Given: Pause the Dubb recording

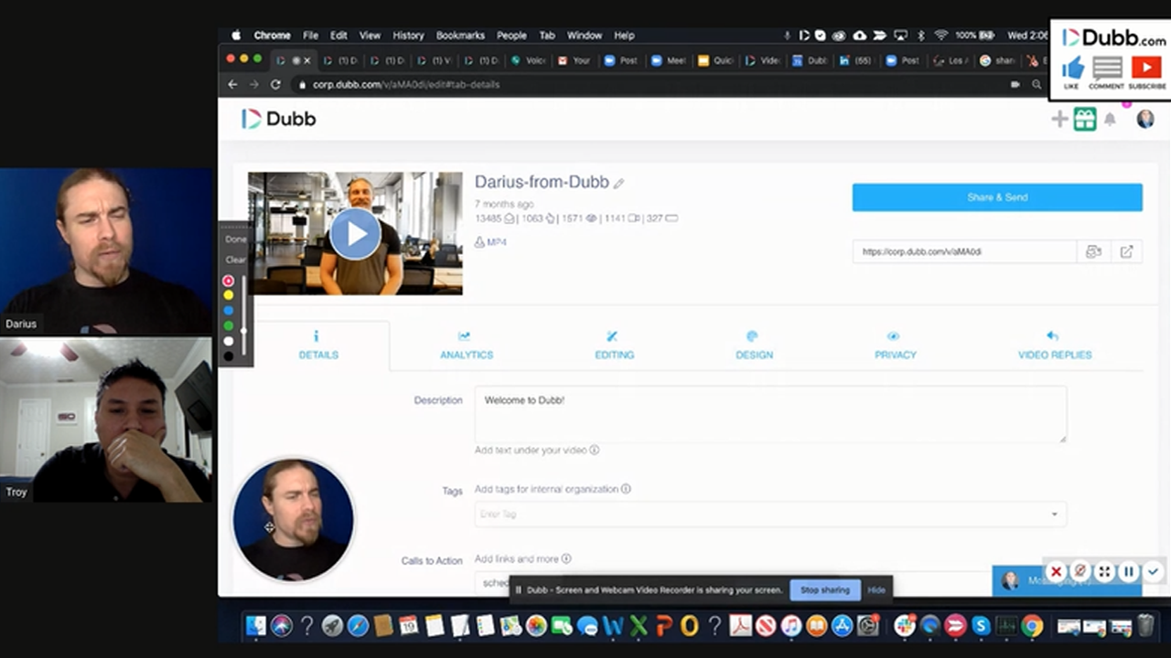Looking at the screenshot, I should 1129,571.
